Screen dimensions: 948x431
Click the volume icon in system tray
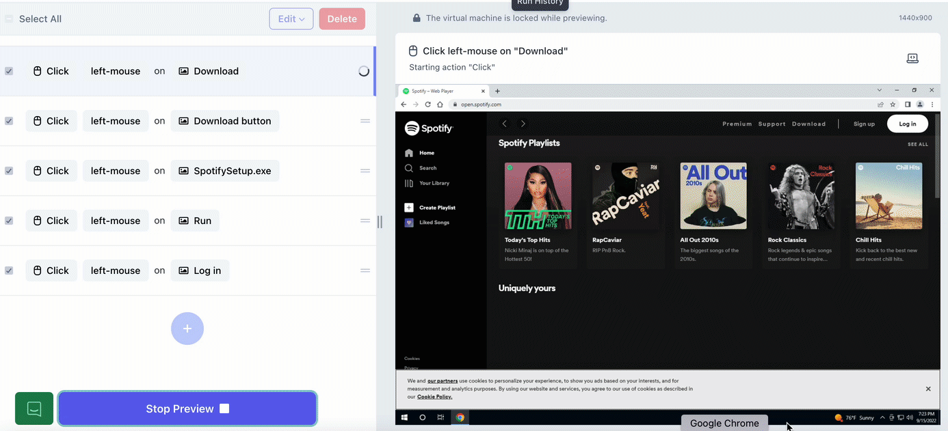click(910, 417)
